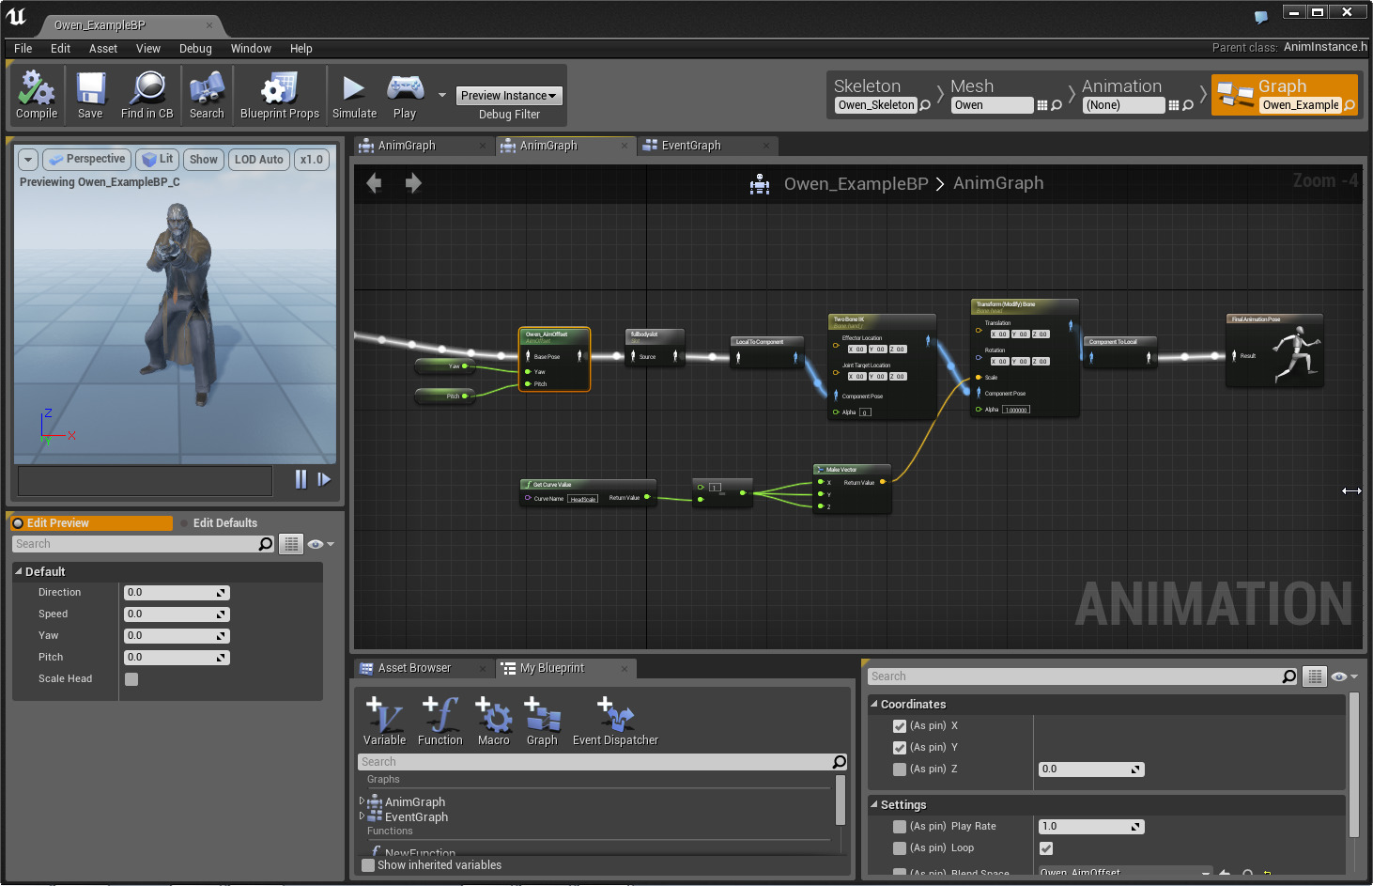Open the Preview Instance dropdown
Image resolution: width=1373 pixels, height=886 pixels.
coord(509,96)
